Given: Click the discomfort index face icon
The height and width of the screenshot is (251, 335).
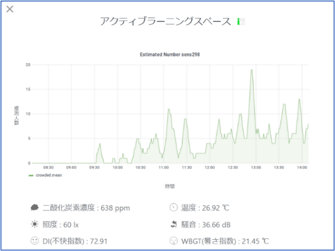Looking at the screenshot, I should pos(34,241).
